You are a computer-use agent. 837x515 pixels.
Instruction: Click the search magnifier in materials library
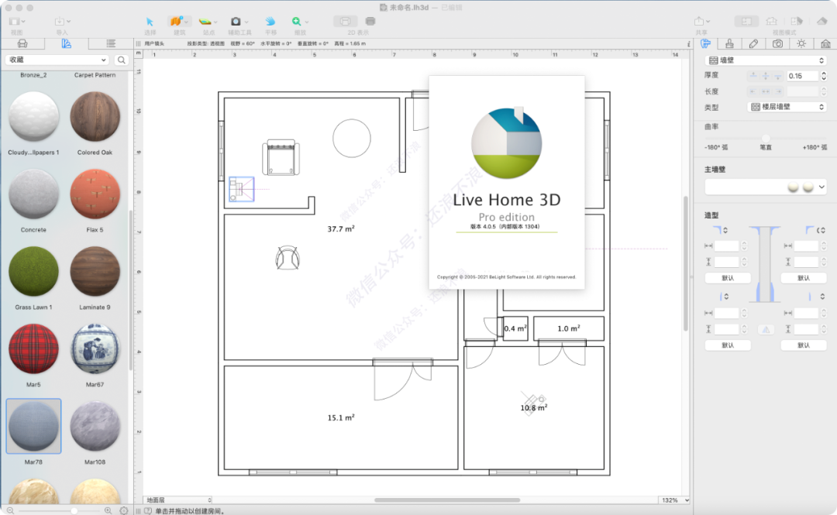(121, 60)
